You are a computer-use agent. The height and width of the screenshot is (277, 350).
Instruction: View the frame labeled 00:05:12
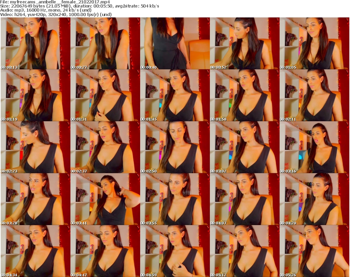(245, 251)
